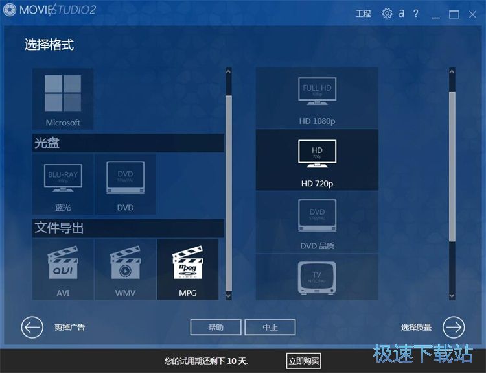The height and width of the screenshot is (373, 486).
Task: Click 剪掉广告 back step label
Action: (70, 328)
